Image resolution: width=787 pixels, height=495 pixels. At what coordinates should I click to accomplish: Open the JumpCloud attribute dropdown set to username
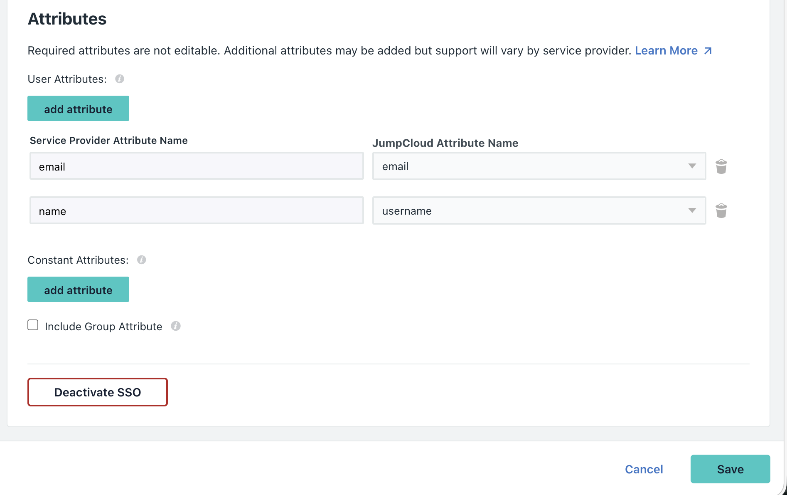point(532,211)
